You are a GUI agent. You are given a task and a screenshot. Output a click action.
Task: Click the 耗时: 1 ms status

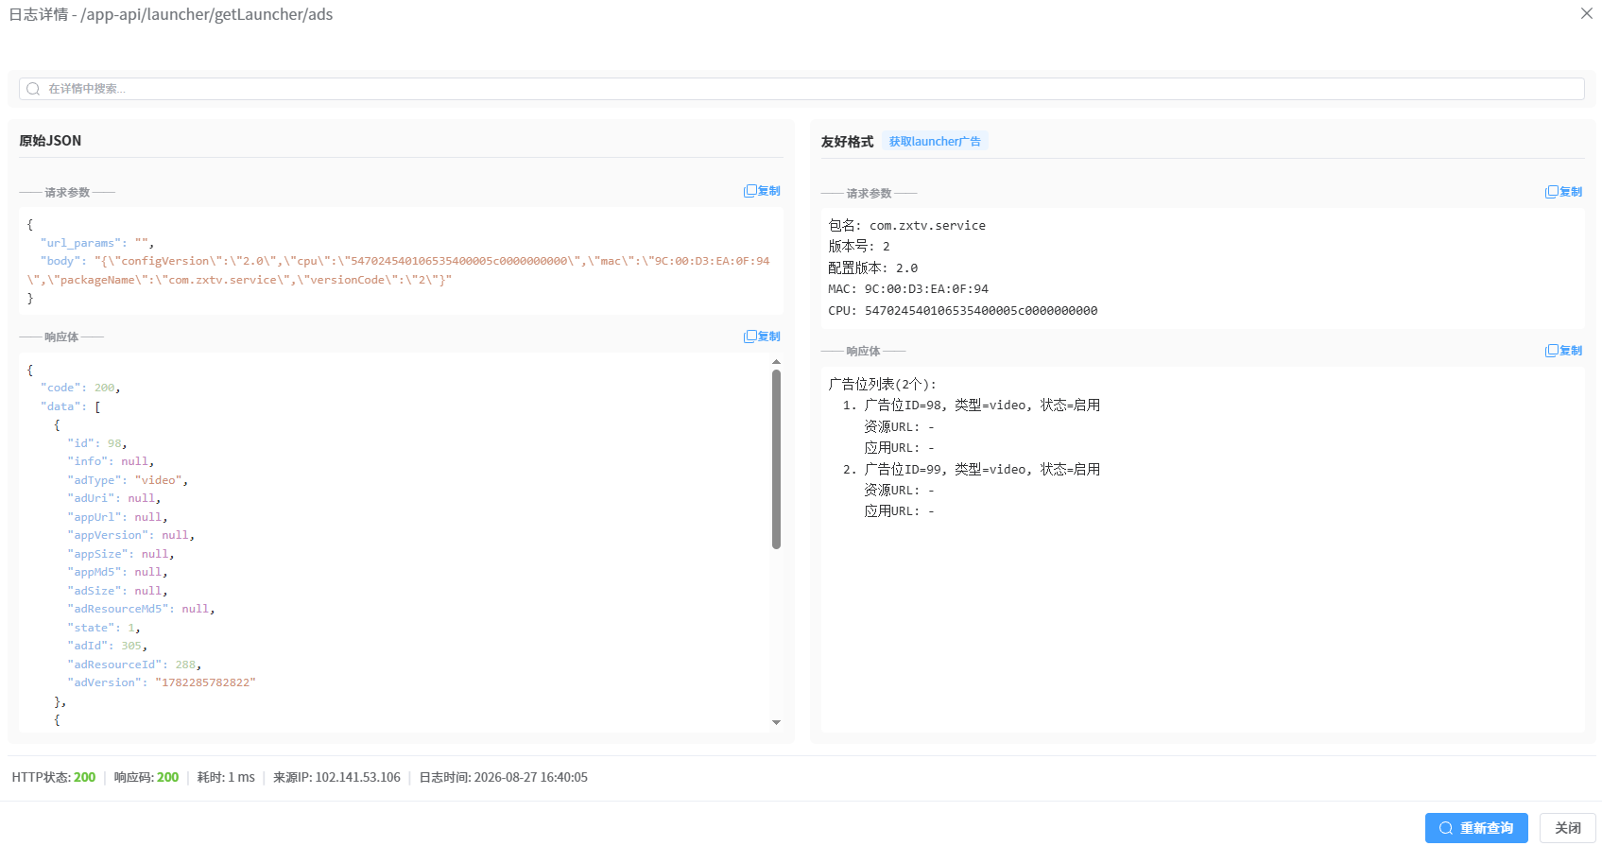pyautogui.click(x=226, y=778)
